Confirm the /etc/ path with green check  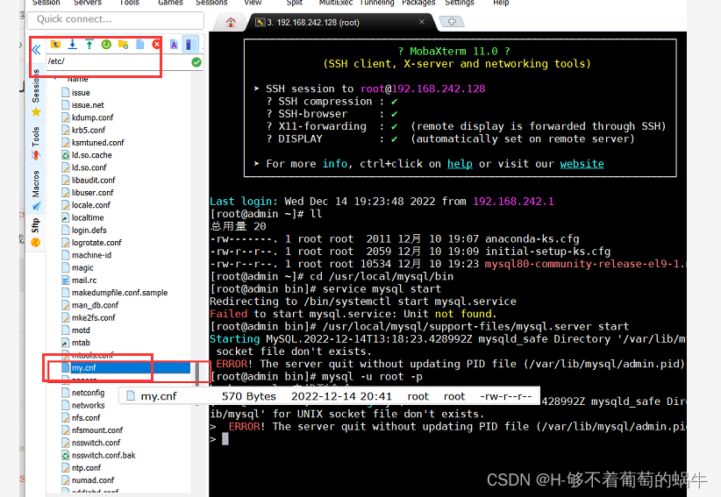pyautogui.click(x=196, y=62)
